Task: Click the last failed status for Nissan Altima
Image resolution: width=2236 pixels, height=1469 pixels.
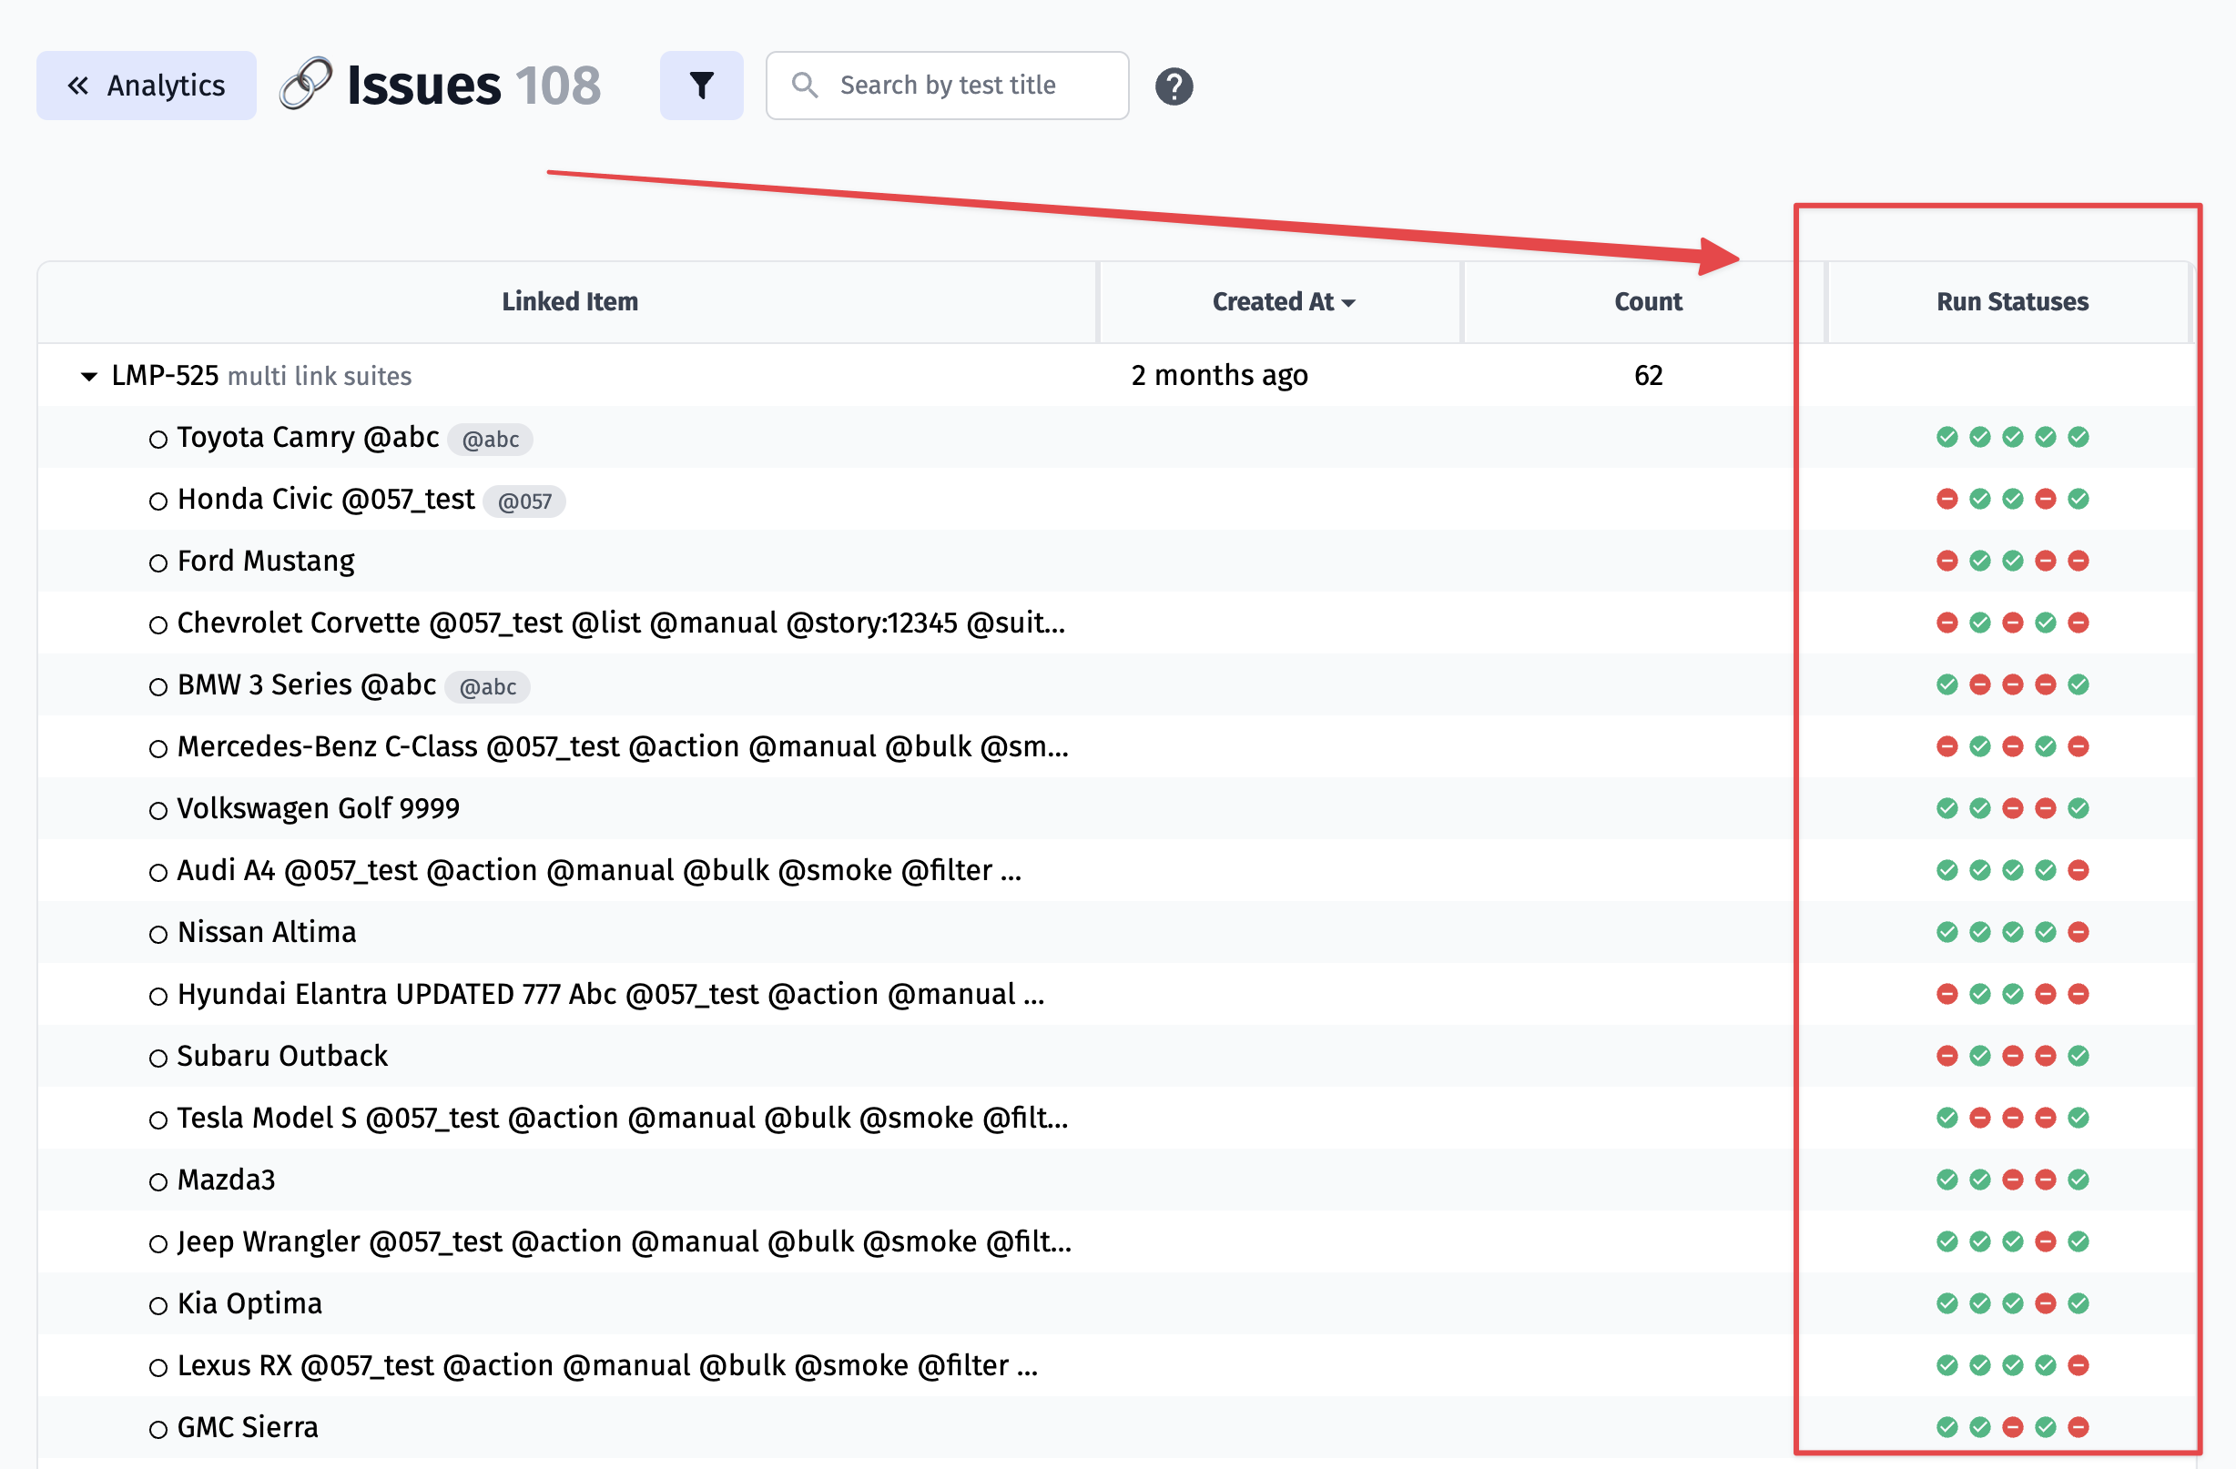Action: pos(2078,933)
